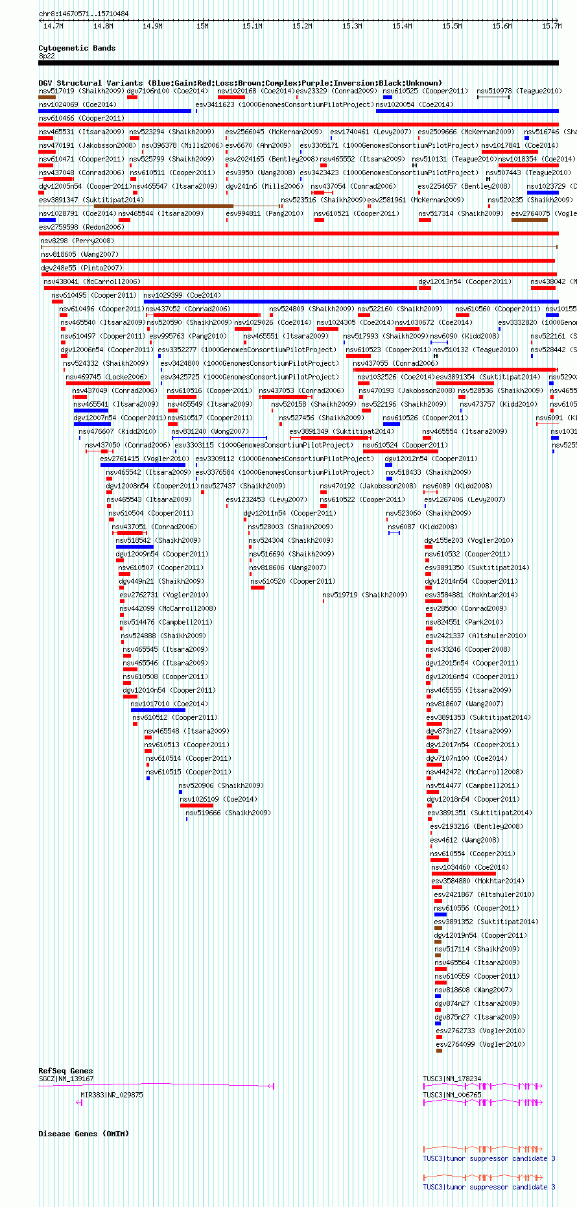577x1207 pixels.
Task: Click the 15.1M ruler tick label
Action: [252, 26]
